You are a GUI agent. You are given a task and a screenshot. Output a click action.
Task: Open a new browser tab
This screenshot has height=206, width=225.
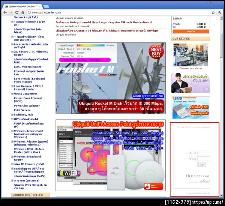click(46, 6)
